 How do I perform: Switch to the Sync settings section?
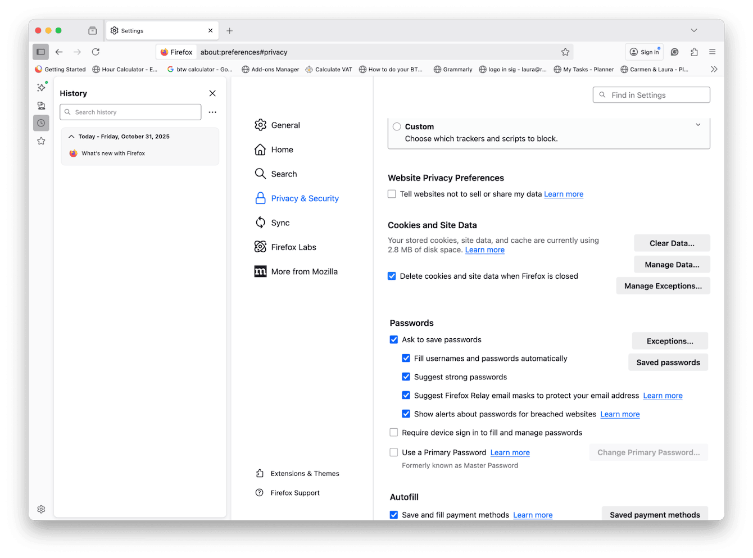(280, 223)
